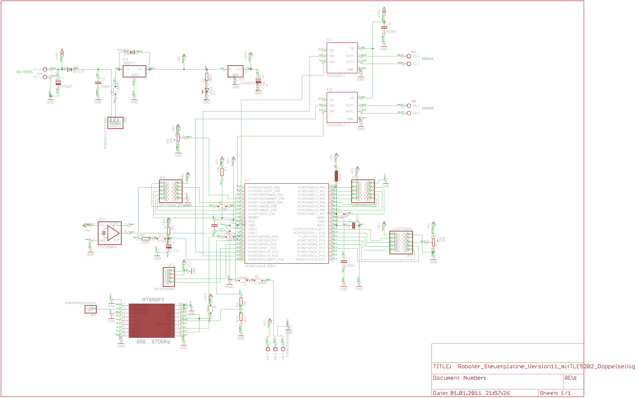This screenshot has height=398, width=637.
Task: Select resistor R1 10k pull-up
Action: pyautogui.click(x=222, y=172)
